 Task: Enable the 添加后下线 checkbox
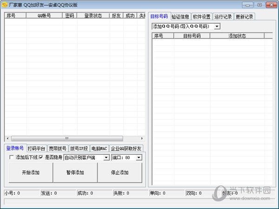tap(12, 157)
